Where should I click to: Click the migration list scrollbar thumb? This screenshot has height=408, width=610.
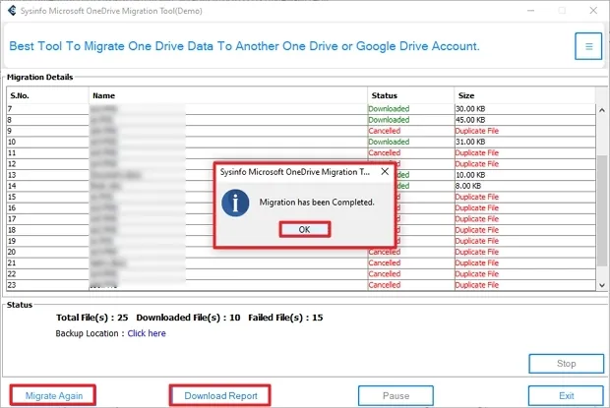pyautogui.click(x=602, y=211)
